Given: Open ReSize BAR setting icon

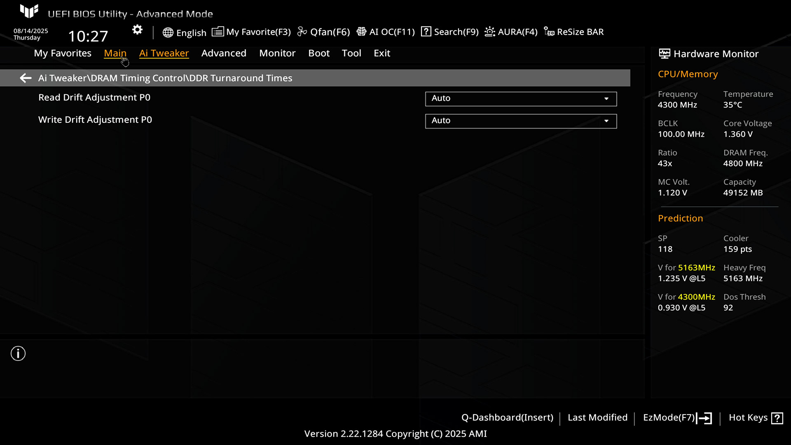Looking at the screenshot, I should [x=549, y=32].
